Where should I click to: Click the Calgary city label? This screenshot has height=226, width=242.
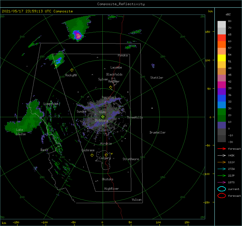105,158
